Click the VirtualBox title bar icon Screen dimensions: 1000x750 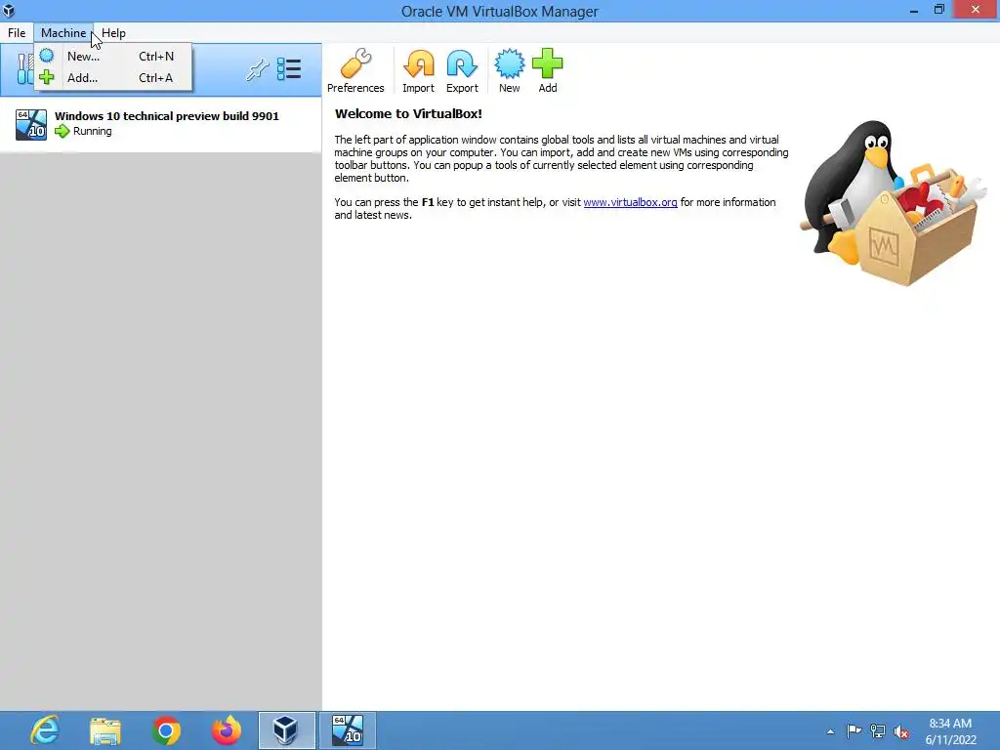click(9, 11)
